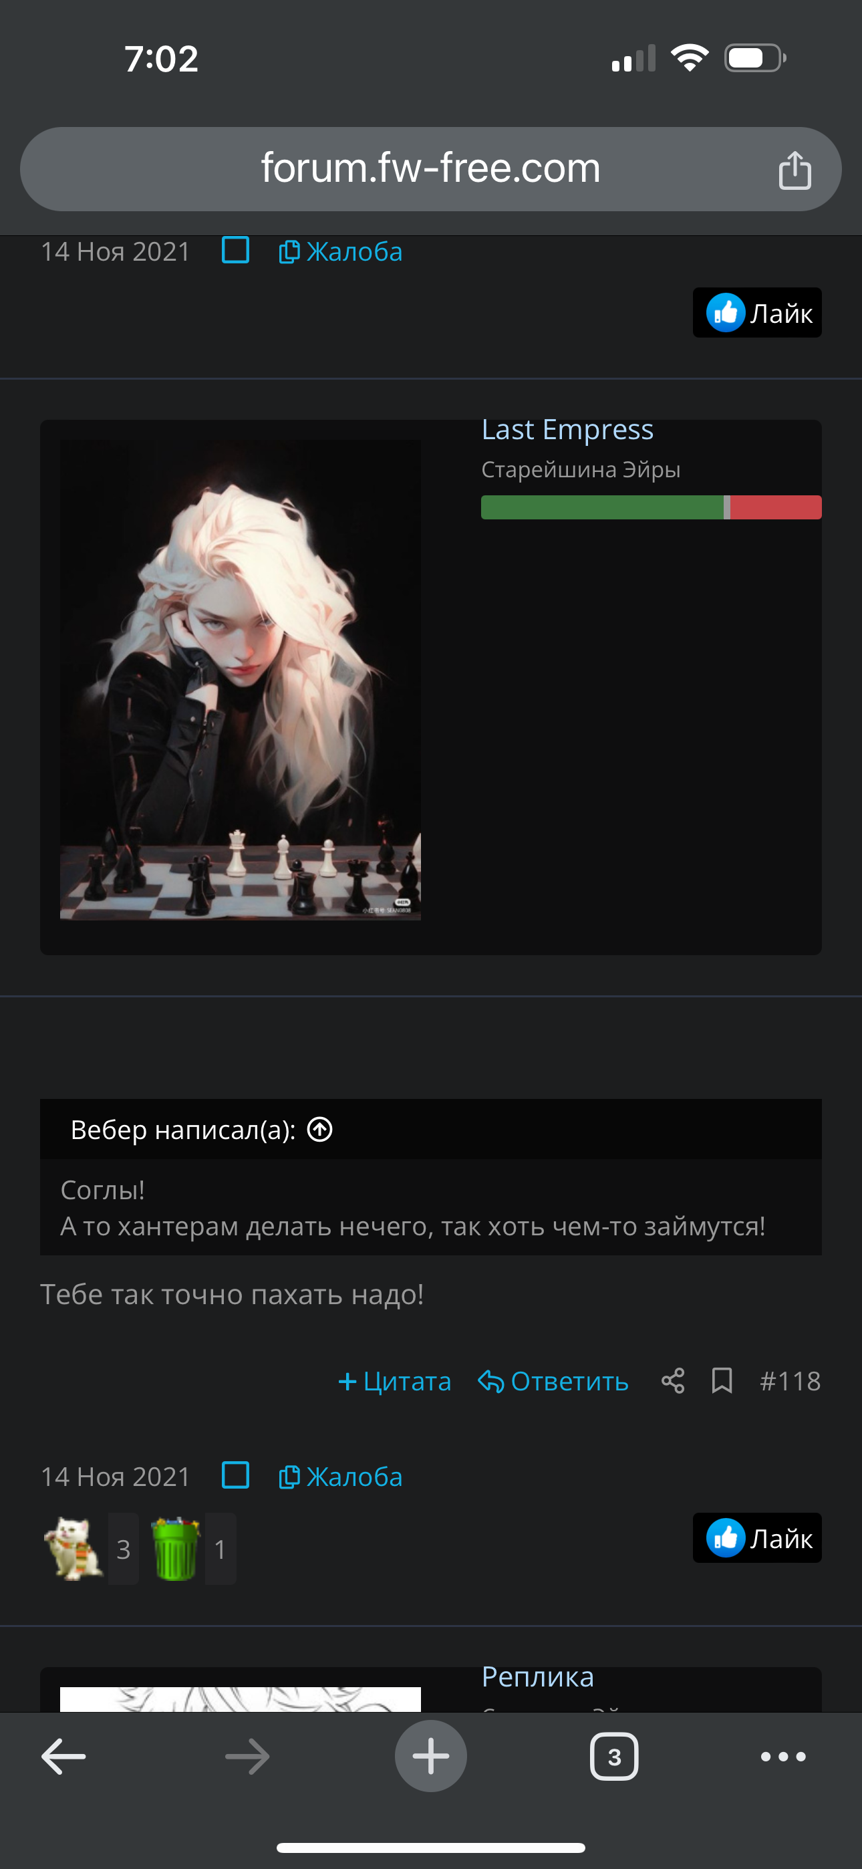Click the top Лайк button
This screenshot has height=1869, width=862.
click(x=757, y=313)
